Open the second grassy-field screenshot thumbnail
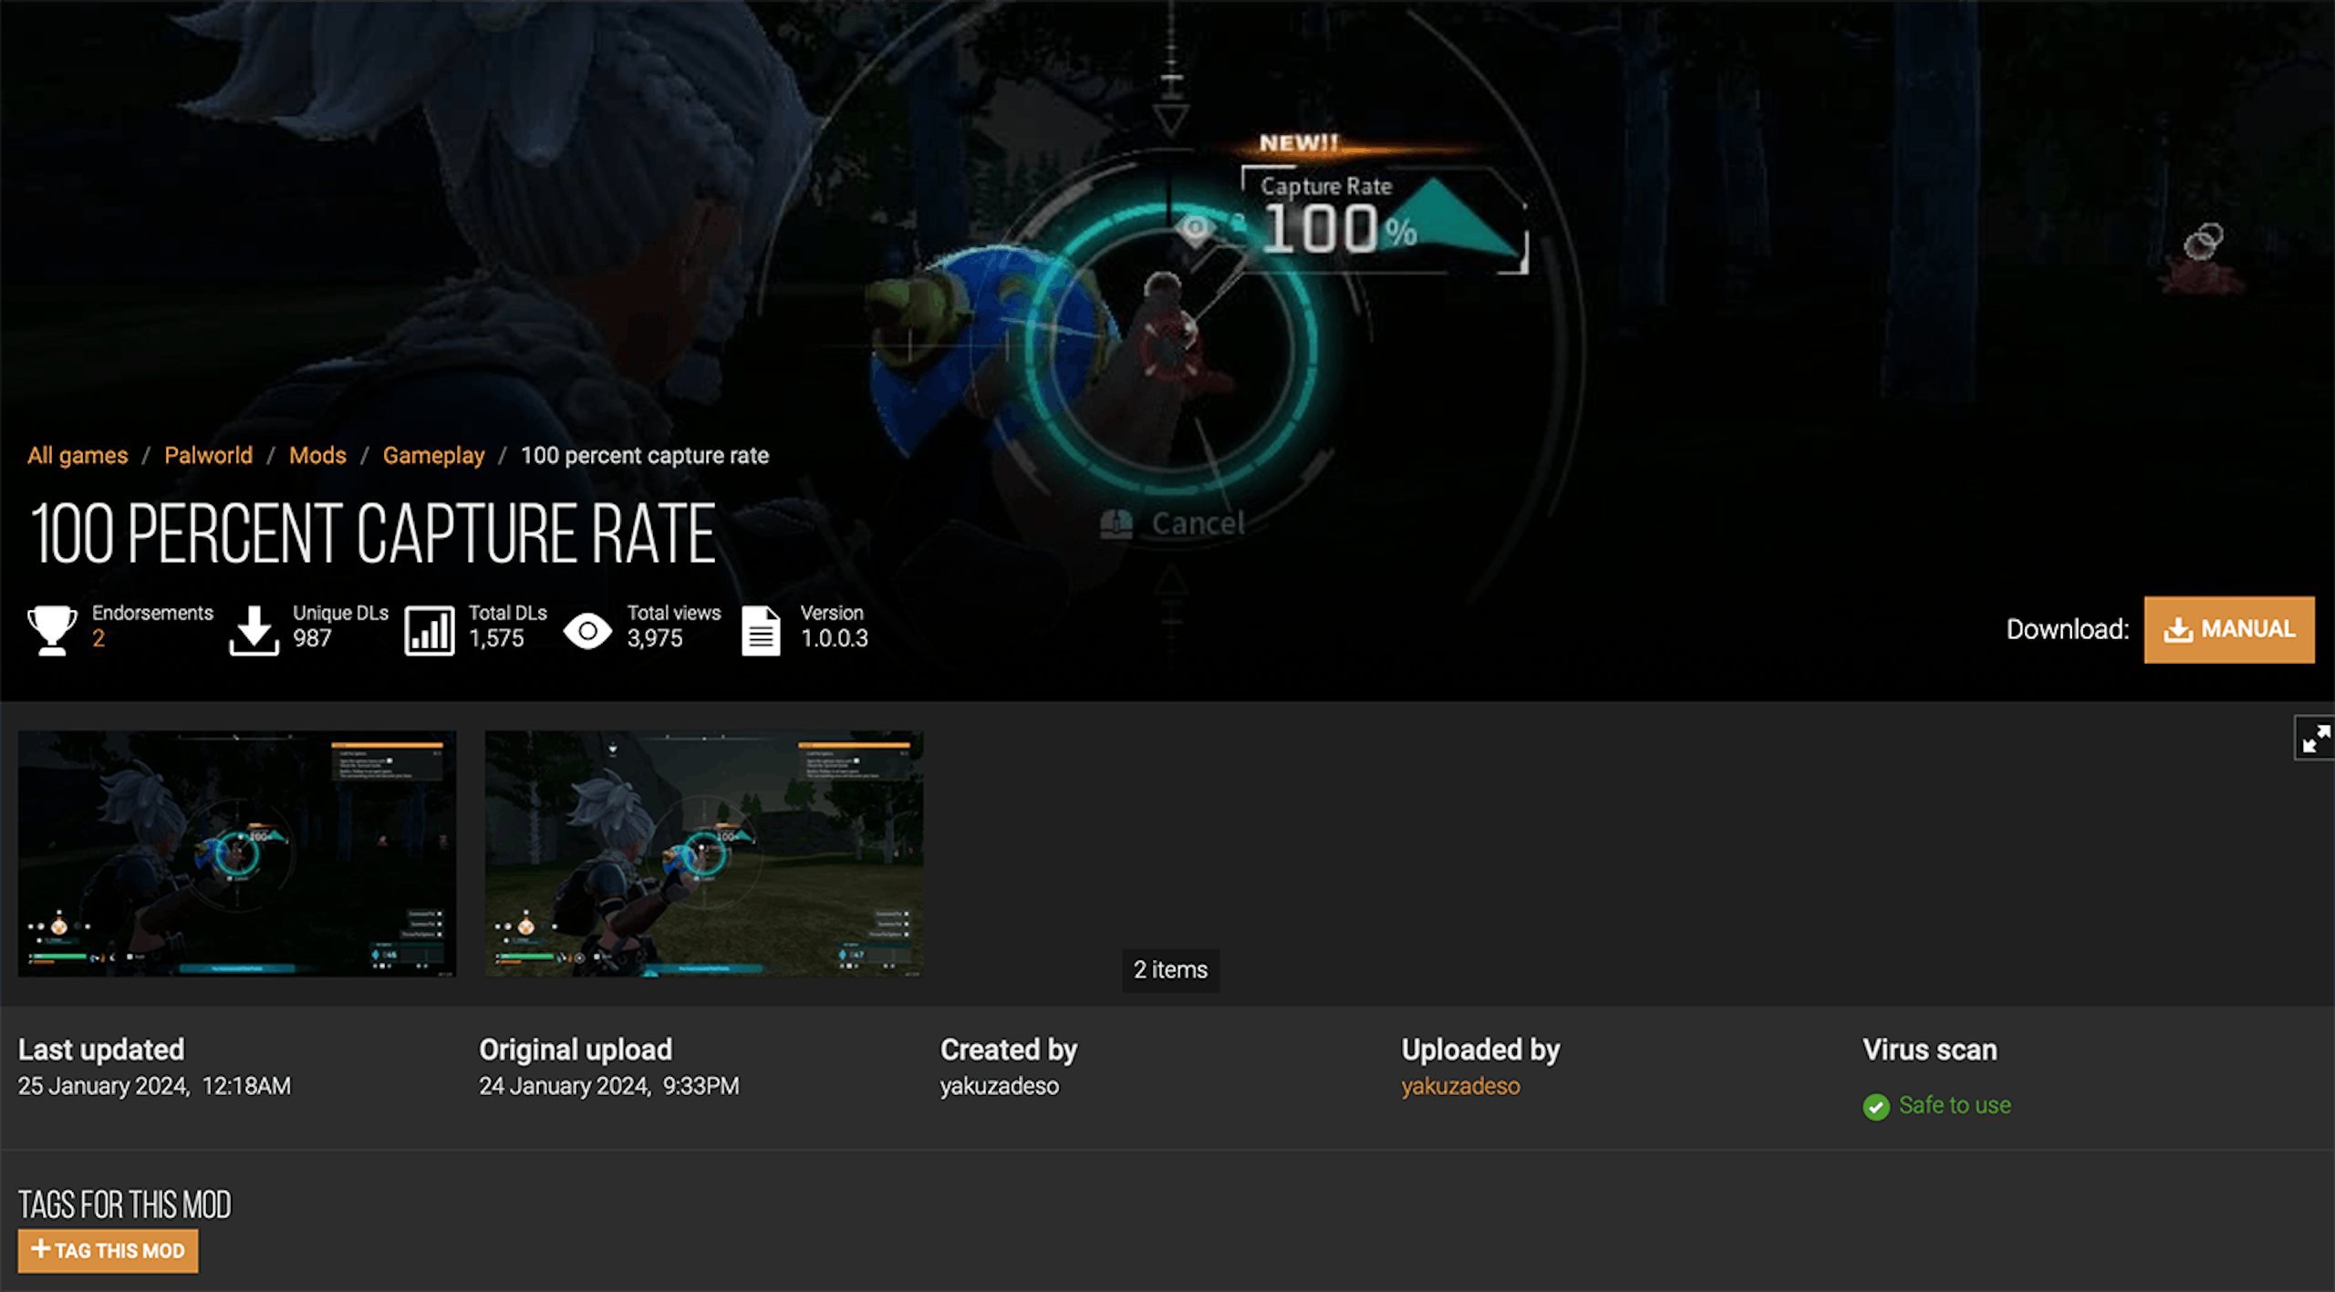The image size is (2335, 1292). 704,853
